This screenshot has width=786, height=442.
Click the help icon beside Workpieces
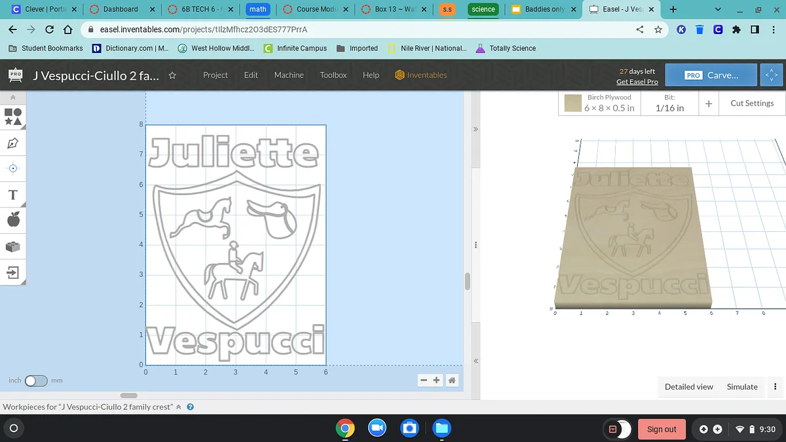tap(190, 407)
